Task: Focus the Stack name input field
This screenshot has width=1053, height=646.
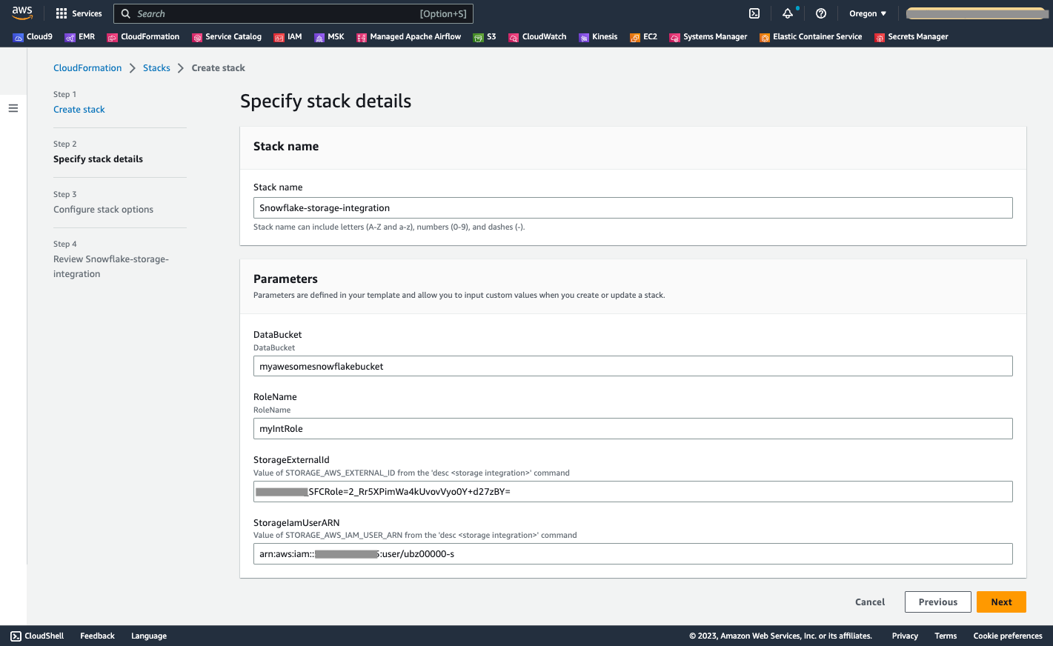Action: [x=633, y=208]
